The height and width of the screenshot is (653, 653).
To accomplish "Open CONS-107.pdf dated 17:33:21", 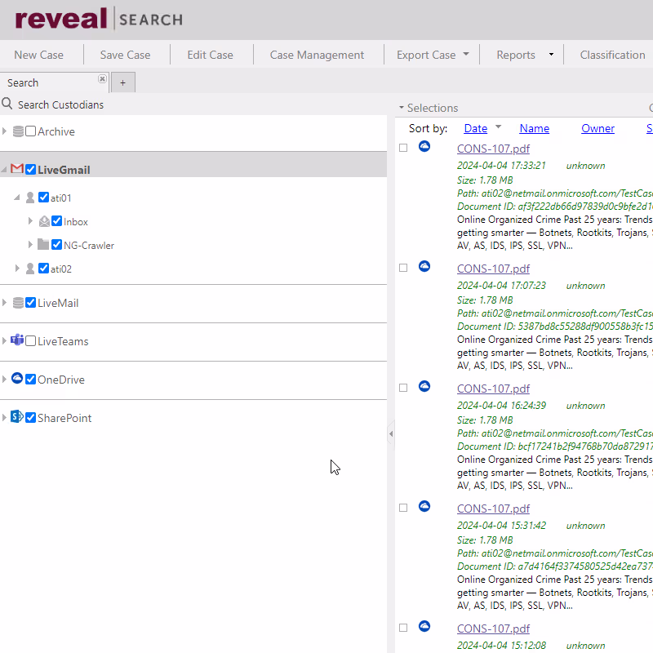I will [x=493, y=149].
